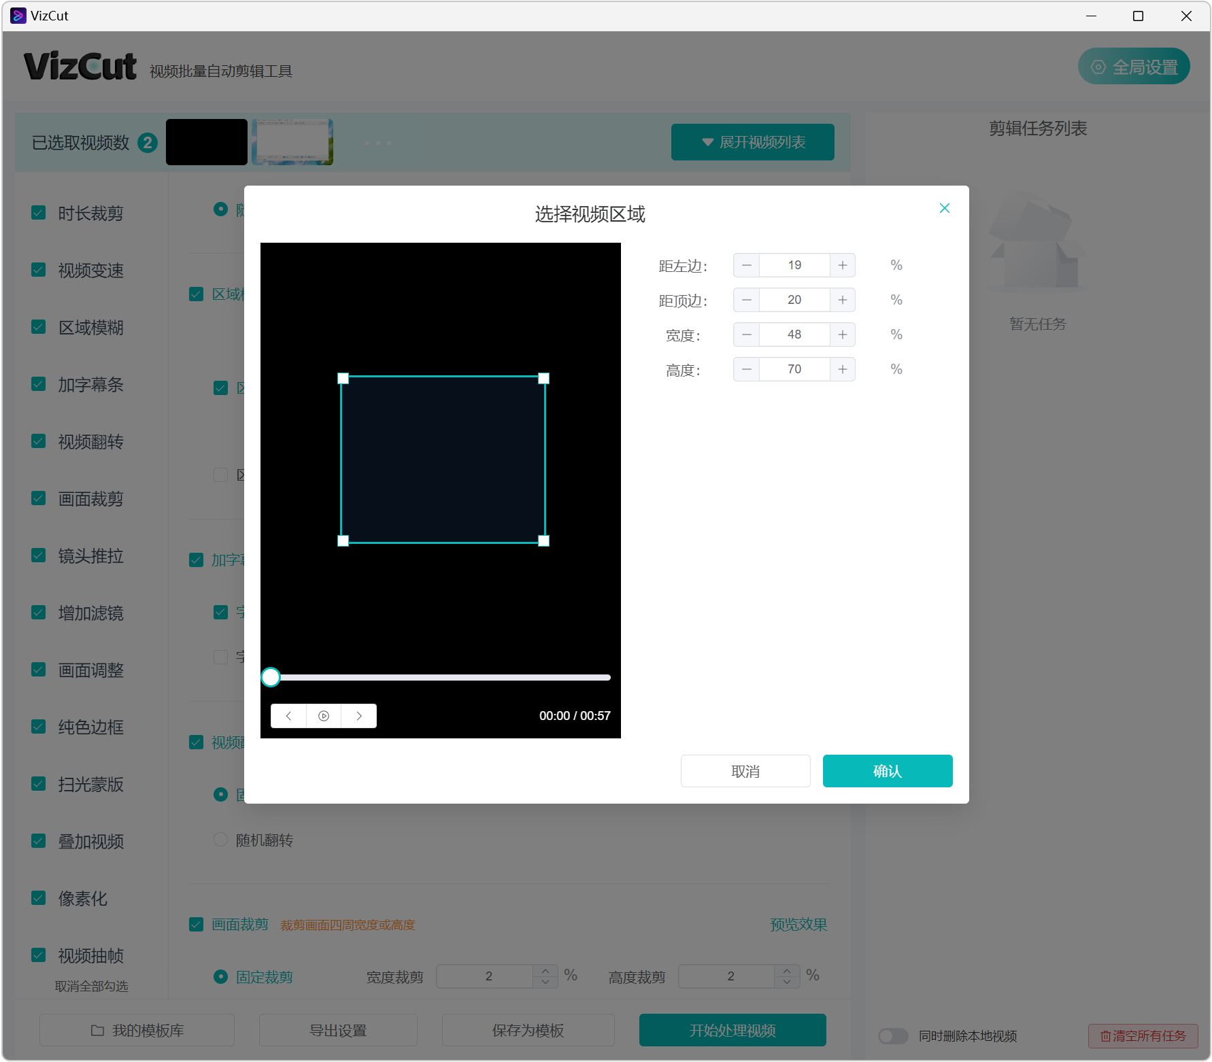The image size is (1212, 1062).
Task: Maximize the VizCut window
Action: point(1138,16)
